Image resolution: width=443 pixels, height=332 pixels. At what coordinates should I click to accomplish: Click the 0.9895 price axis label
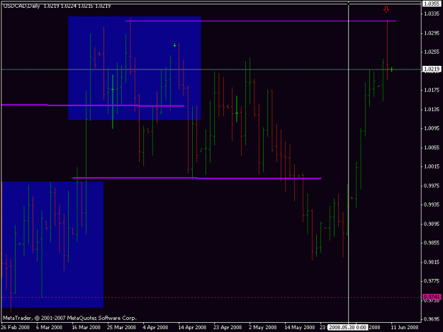coord(432,224)
